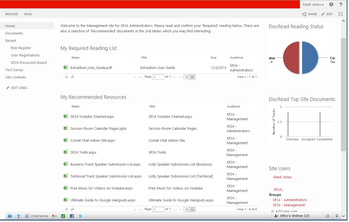349x222 pixels.
Task: Refresh the Required Reading List grid
Action: coord(66,77)
